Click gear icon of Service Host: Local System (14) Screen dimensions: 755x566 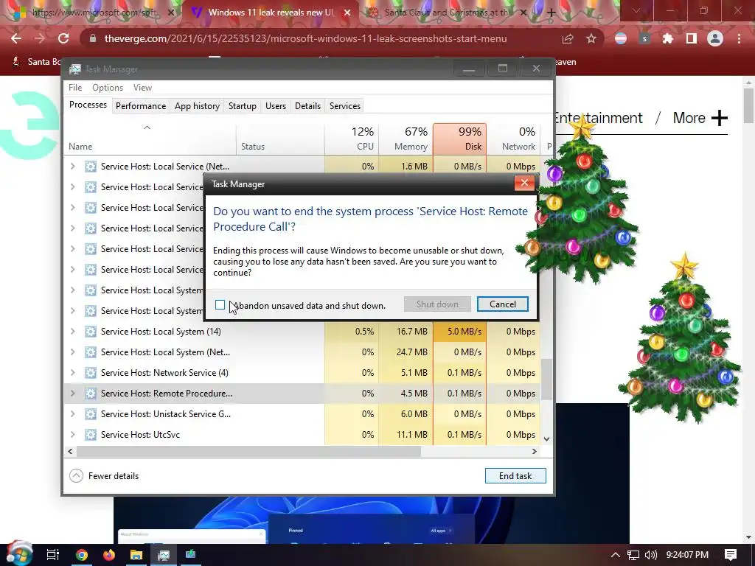click(x=91, y=331)
